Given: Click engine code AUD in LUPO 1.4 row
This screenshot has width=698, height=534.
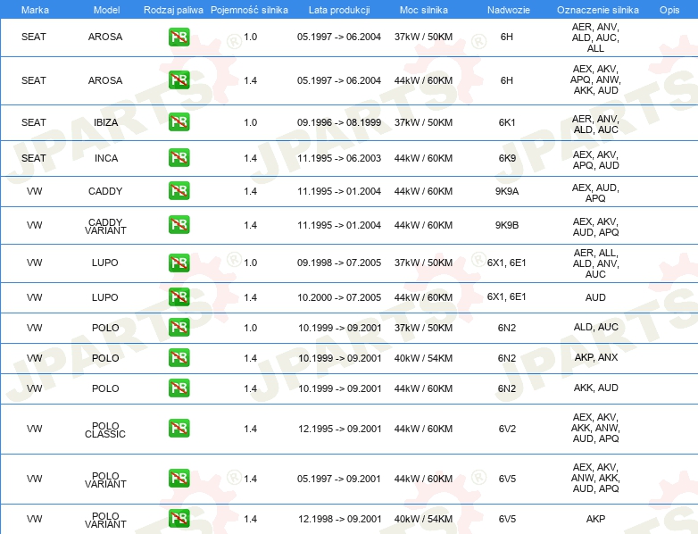Looking at the screenshot, I should 595,297.
